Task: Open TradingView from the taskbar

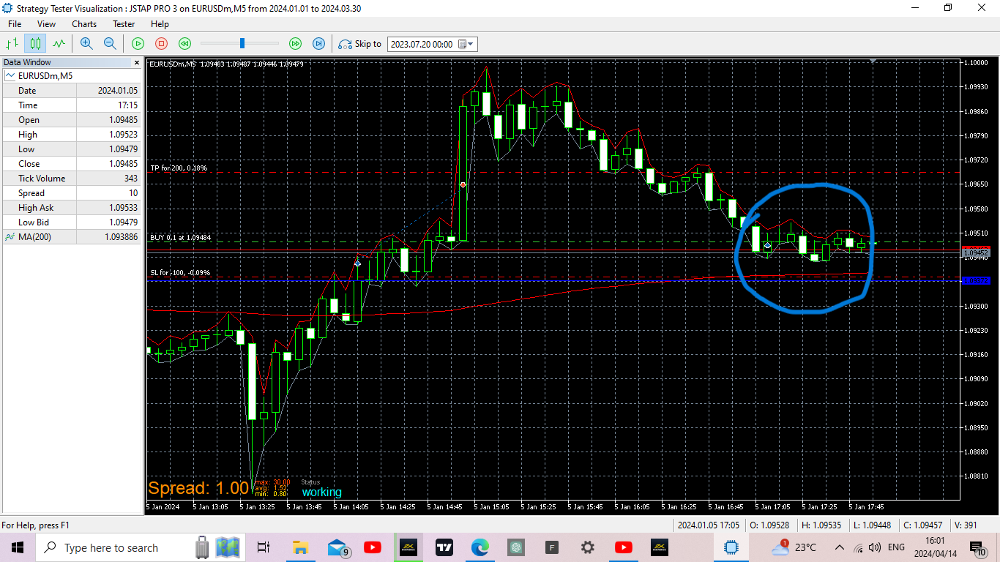Action: [x=444, y=547]
